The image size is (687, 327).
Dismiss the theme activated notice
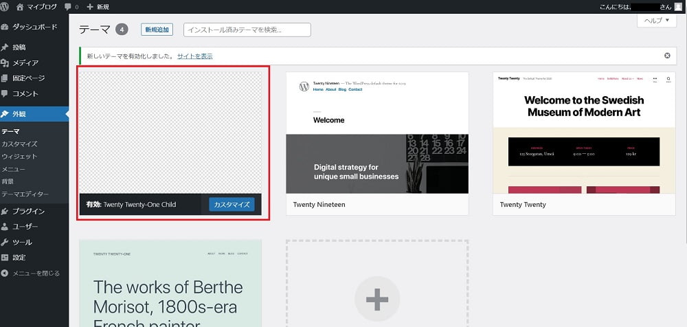click(x=667, y=56)
